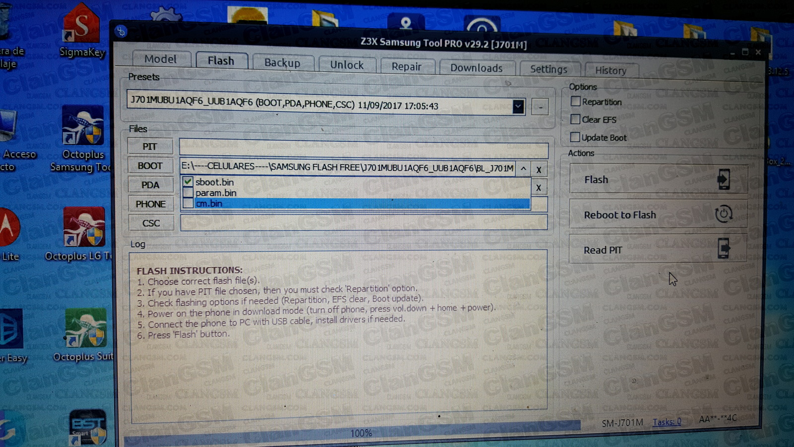Click the phone icon on Flash button
Viewport: 794px width, 447px height.
coord(724,179)
